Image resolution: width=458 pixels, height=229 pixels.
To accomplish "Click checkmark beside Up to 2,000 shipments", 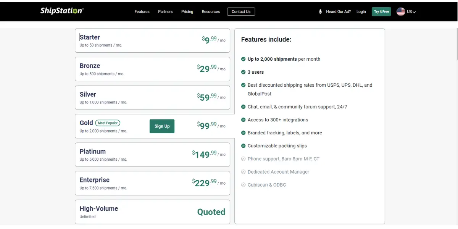I will (244, 59).
